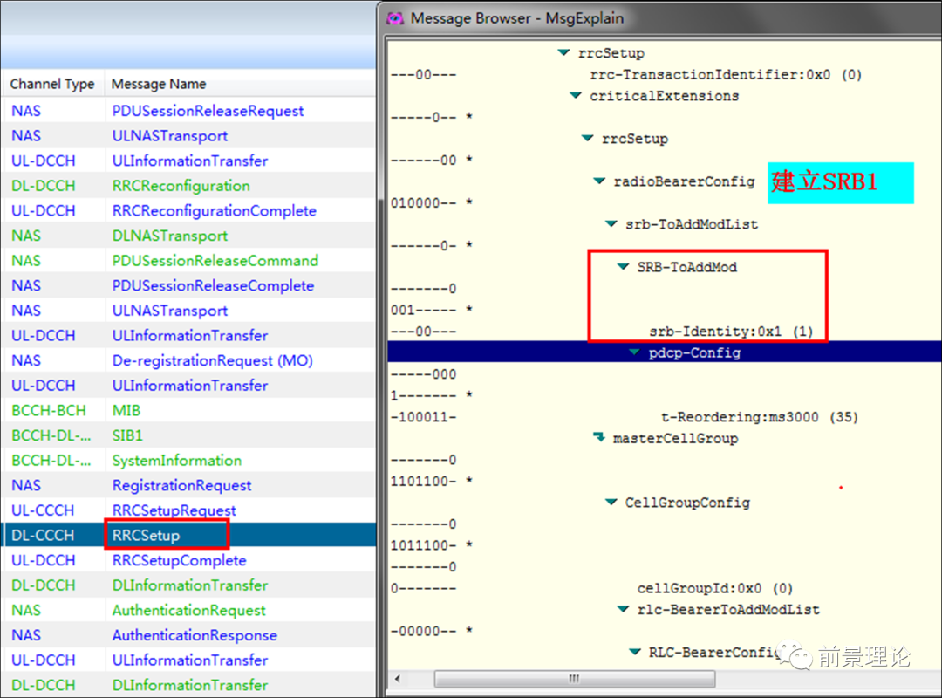
Task: Collapse the masterCellGroup node
Action: 599,437
